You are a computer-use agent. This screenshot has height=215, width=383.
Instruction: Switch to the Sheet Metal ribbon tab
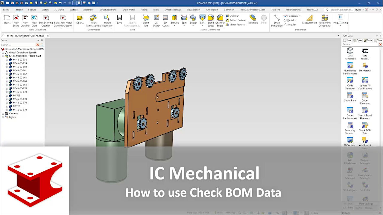(x=128, y=10)
